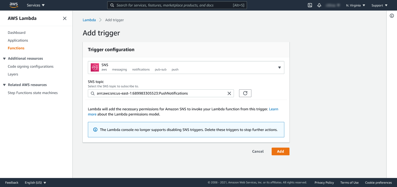Screen dimensions: 397x187
Task: Open the Support menu
Action: click(379, 5)
